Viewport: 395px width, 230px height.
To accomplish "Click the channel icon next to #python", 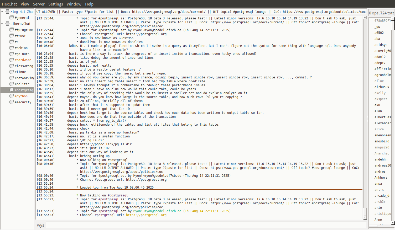I will point(12,96).
